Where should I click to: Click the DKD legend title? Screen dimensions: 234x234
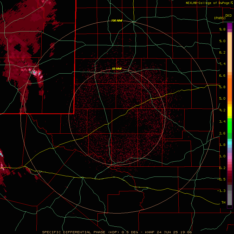[x=229, y=16]
